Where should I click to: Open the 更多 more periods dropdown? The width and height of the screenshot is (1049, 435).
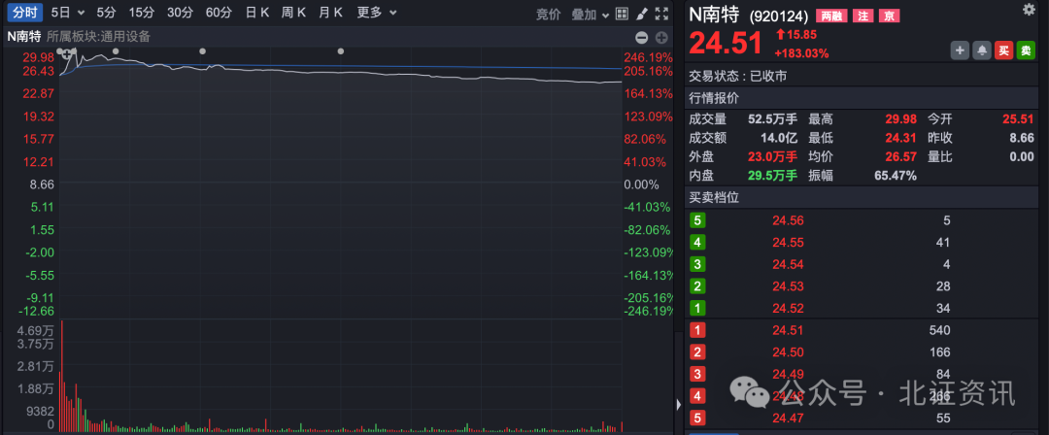click(x=376, y=13)
